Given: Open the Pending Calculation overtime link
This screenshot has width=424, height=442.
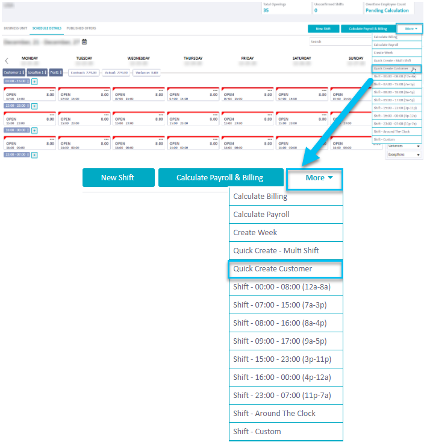Looking at the screenshot, I should [387, 10].
